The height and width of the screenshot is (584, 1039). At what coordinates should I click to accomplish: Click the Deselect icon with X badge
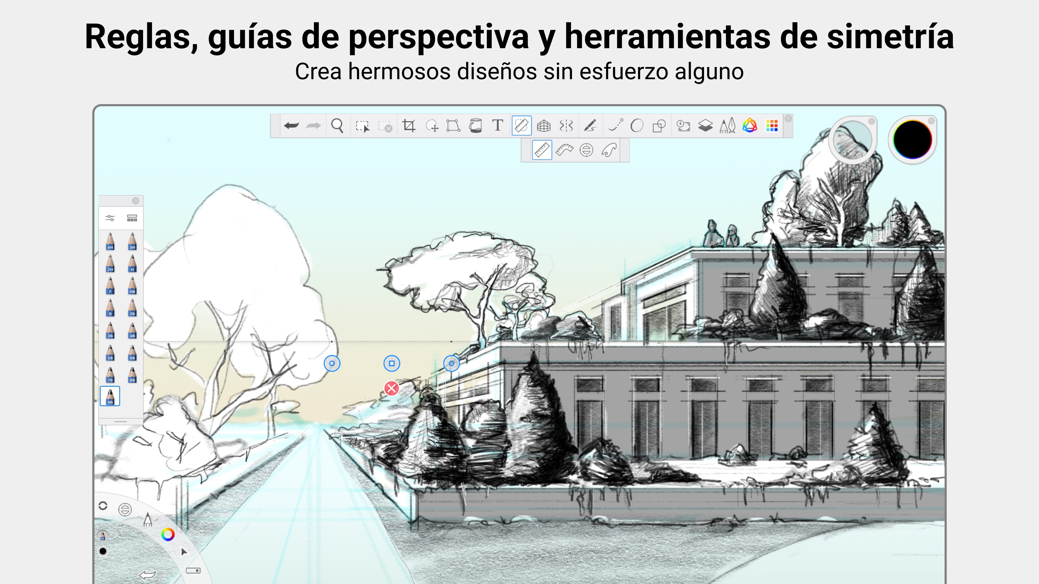385,126
